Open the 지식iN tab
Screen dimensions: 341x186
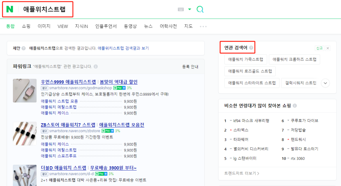pos(82,26)
